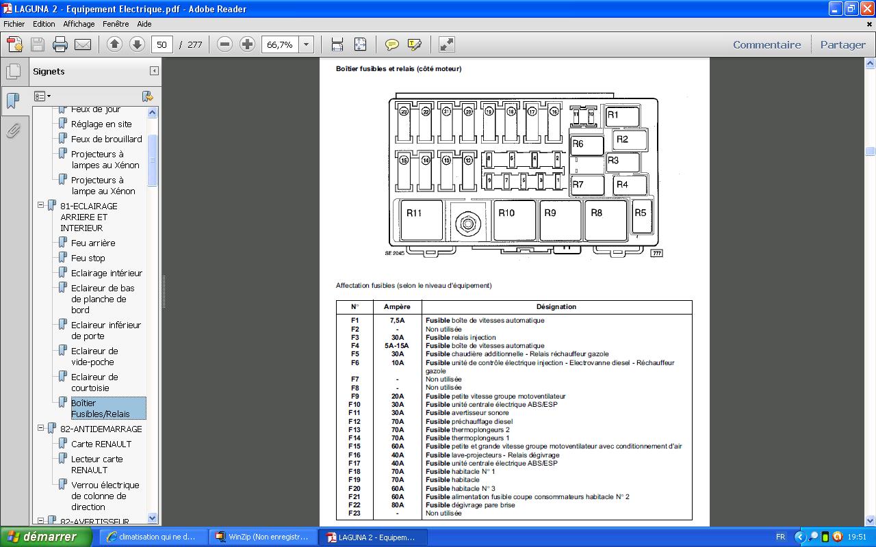Open the Fenêtre menu
This screenshot has width=876, height=547.
pyautogui.click(x=116, y=24)
